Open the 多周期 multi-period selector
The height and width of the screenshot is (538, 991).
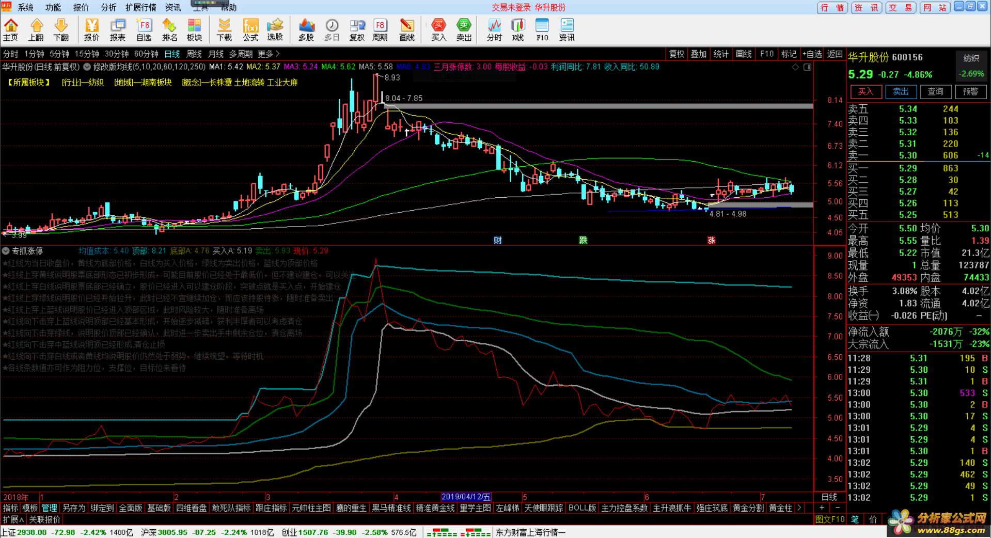coord(241,54)
